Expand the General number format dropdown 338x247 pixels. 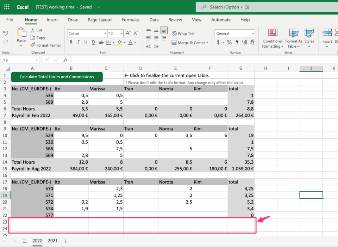235,34
